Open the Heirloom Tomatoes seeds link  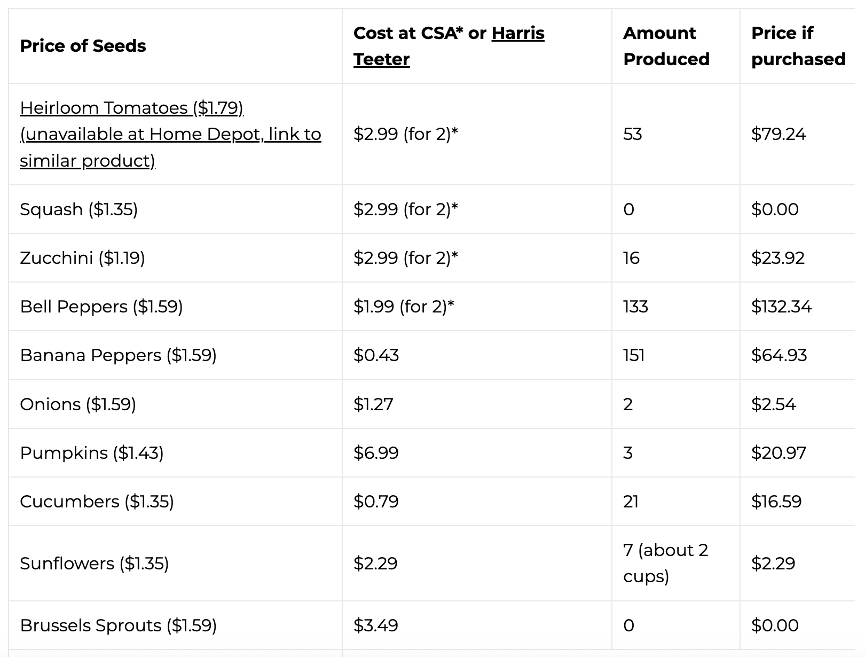170,134
